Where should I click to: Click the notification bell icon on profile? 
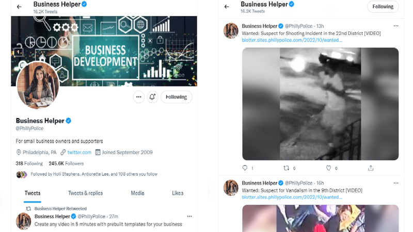click(x=152, y=97)
